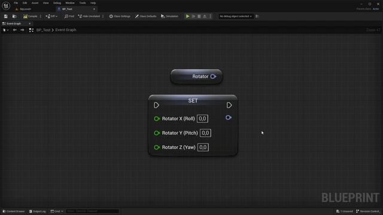383x215 pixels.
Task: Select the Event Graph tab
Action: [14, 24]
